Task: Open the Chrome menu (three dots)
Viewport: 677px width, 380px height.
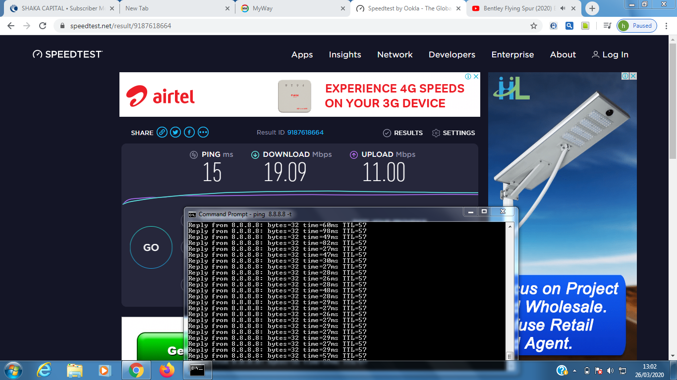Action: tap(667, 26)
